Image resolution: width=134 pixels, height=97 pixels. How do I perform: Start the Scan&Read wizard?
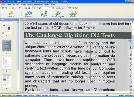(x=11, y=14)
